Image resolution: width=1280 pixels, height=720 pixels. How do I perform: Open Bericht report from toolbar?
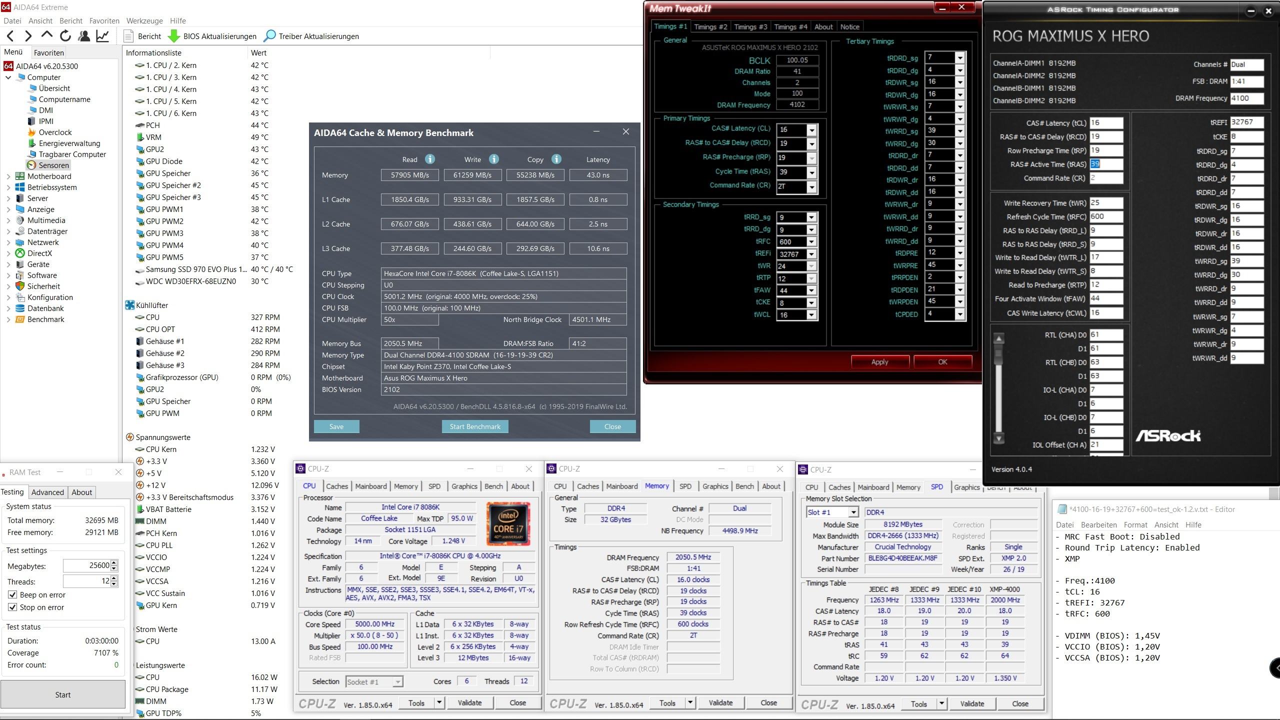tap(142, 36)
